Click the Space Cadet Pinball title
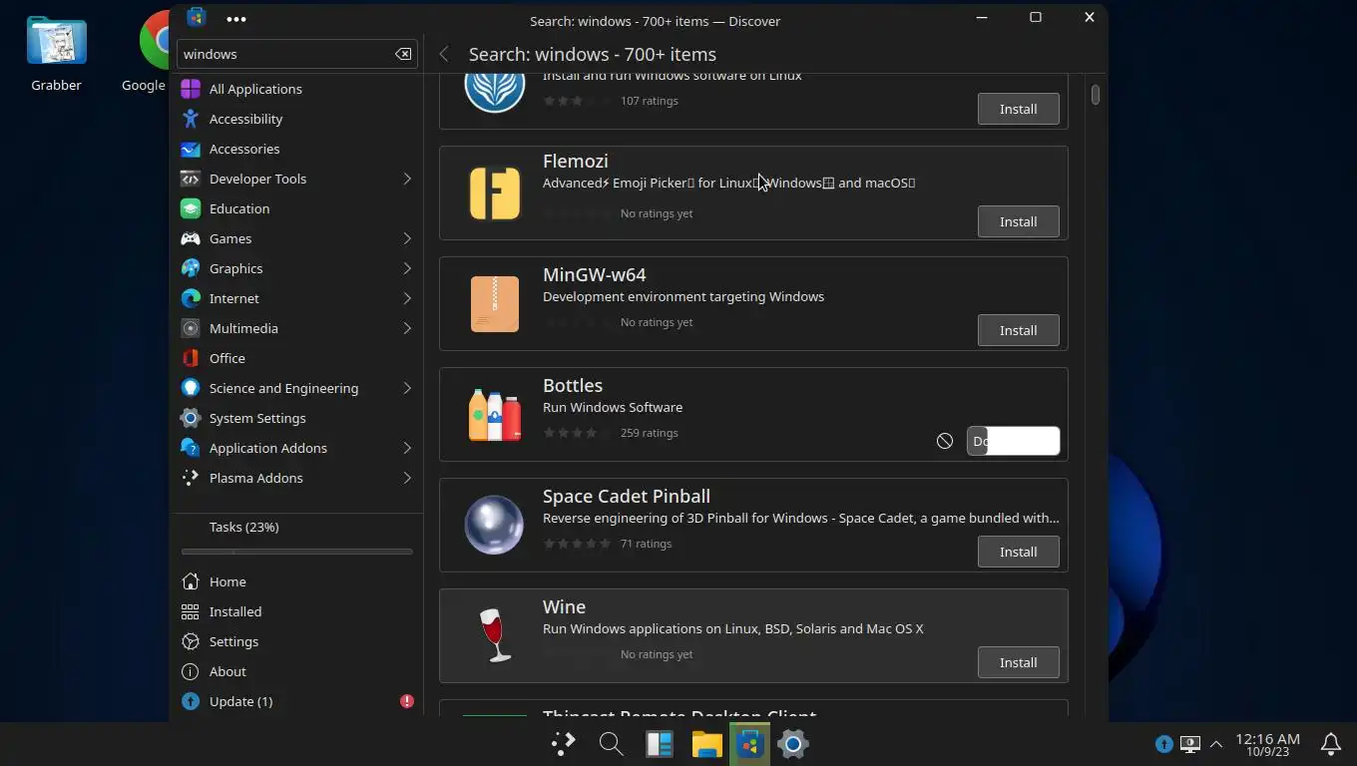Screen dimensions: 1357x766 tap(627, 496)
